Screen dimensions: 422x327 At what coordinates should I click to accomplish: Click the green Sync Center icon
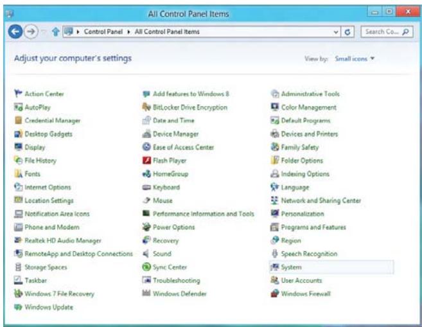pos(146,267)
